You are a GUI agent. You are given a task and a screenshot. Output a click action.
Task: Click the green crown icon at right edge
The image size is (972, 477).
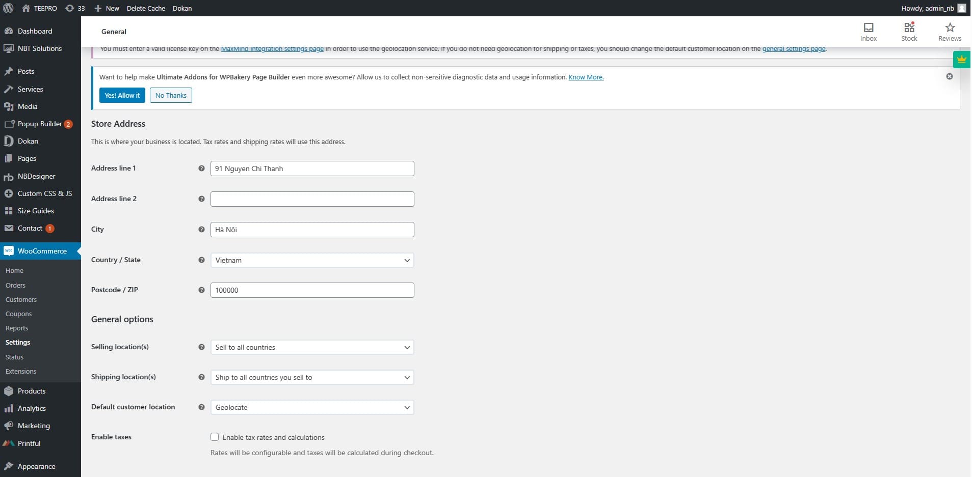961,60
